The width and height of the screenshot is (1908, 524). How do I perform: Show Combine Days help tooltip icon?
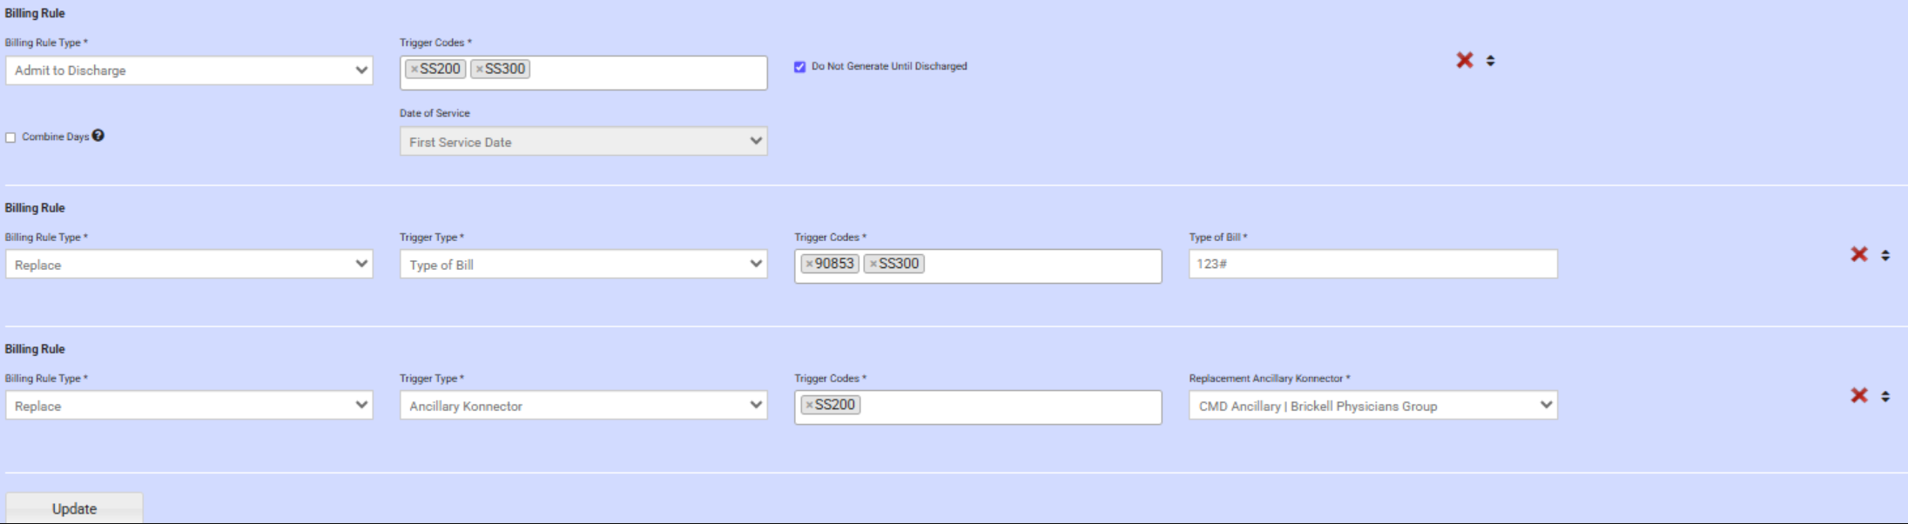98,136
